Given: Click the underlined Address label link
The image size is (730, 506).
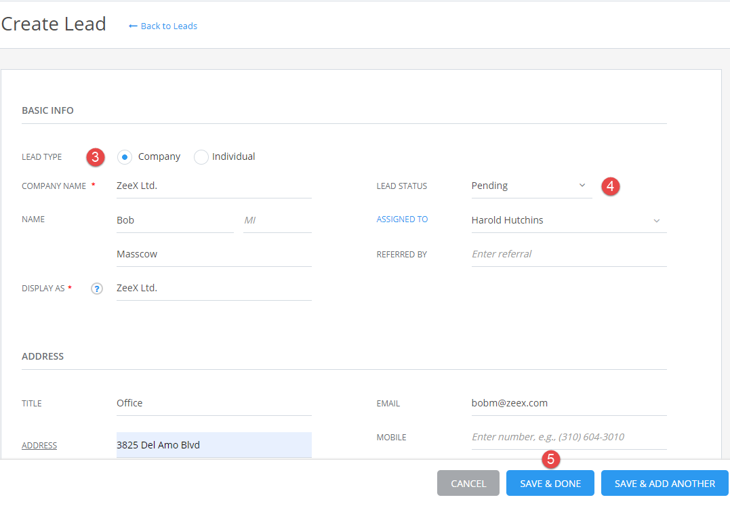Looking at the screenshot, I should (x=39, y=446).
